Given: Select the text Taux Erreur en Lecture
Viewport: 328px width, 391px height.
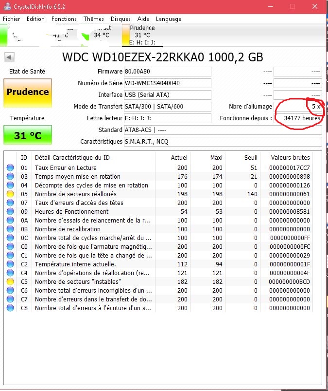Looking at the screenshot, I should tap(66, 168).
